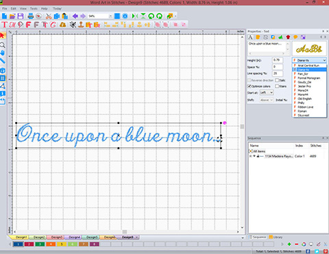
Task: Add a color with the green plus
Action: (289, 244)
